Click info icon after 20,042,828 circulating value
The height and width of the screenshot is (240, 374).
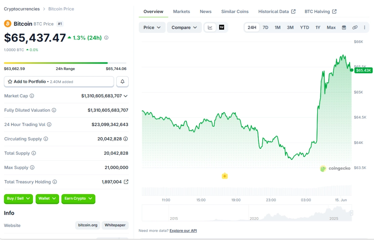click(125, 139)
